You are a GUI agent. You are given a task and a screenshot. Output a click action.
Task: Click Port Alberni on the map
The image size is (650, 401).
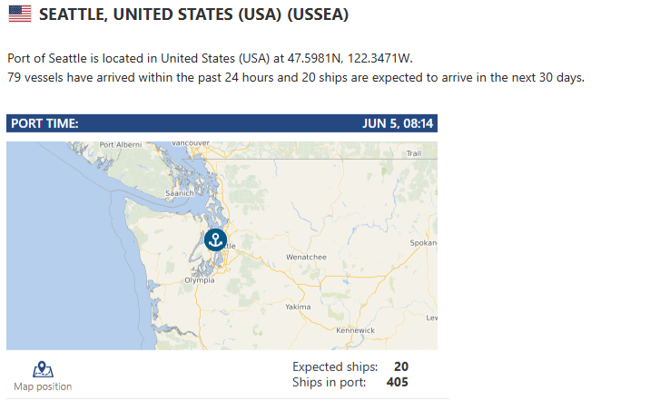120,144
